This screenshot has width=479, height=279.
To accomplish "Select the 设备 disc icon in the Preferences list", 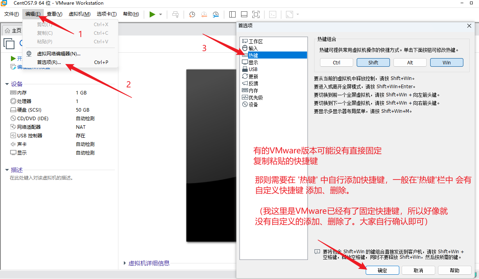I will [245, 104].
